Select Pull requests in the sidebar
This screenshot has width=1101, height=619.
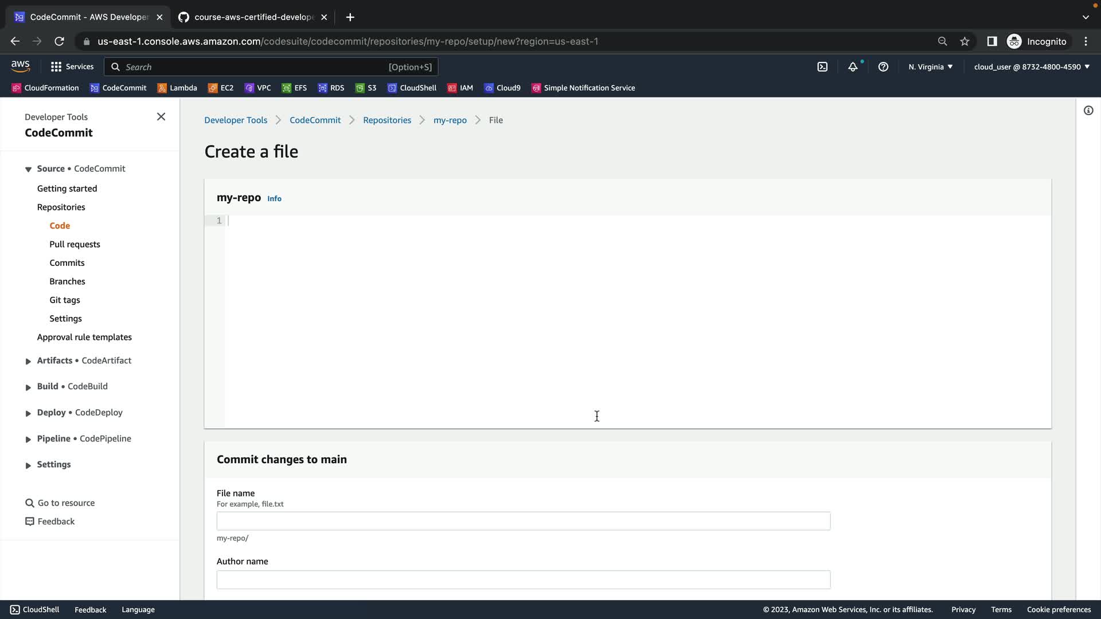pyautogui.click(x=75, y=244)
